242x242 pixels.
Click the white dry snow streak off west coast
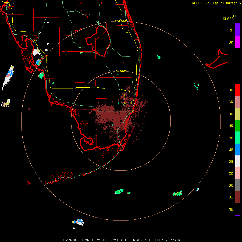tap(8, 78)
